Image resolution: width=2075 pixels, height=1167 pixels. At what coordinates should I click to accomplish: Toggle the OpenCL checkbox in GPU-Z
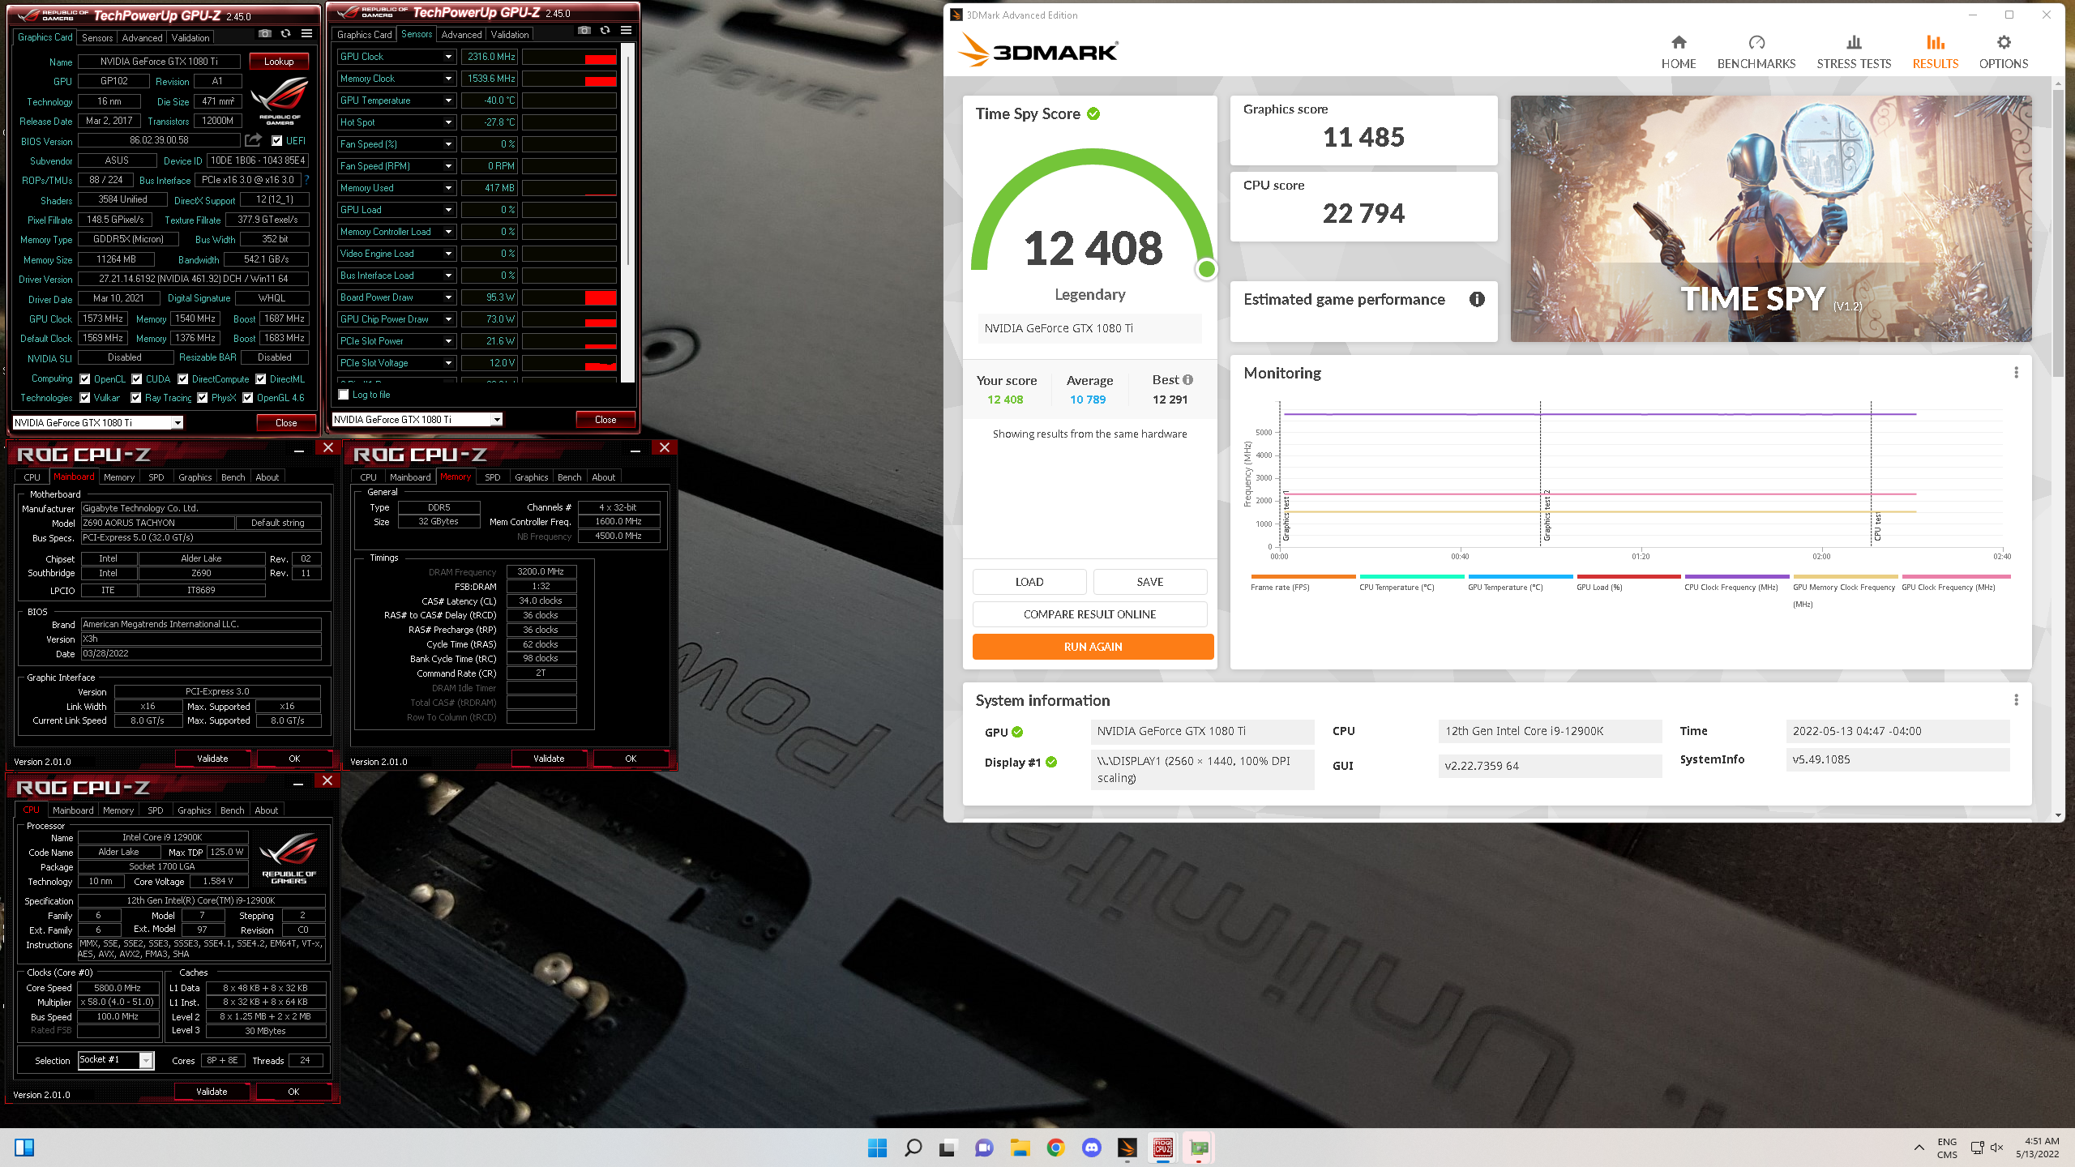click(84, 378)
